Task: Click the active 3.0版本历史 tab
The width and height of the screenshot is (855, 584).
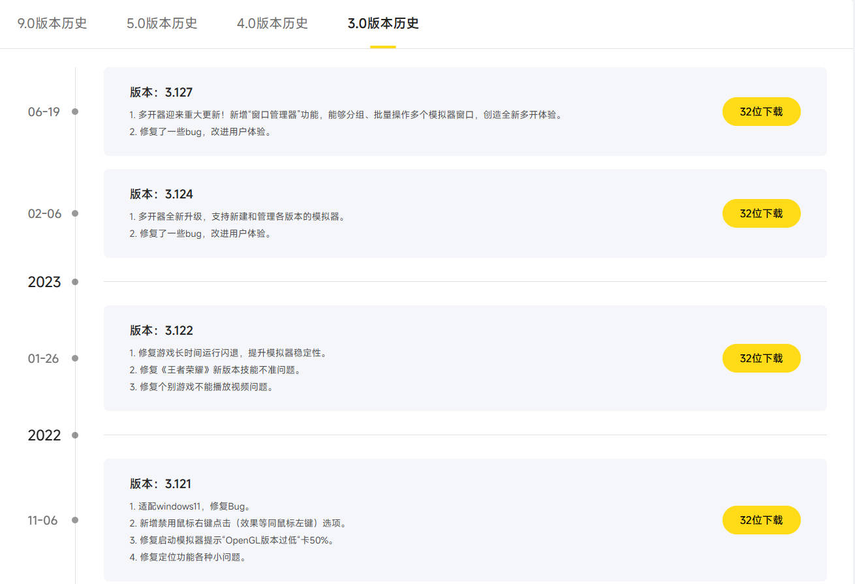Action: pos(383,22)
